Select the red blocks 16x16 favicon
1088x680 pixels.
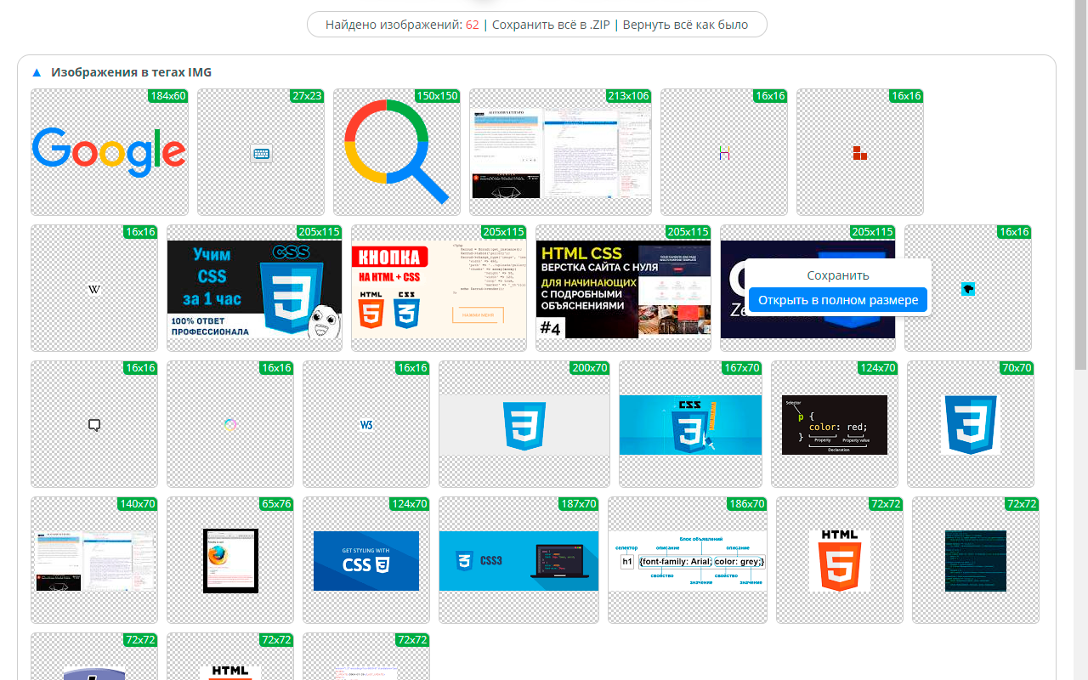point(859,153)
